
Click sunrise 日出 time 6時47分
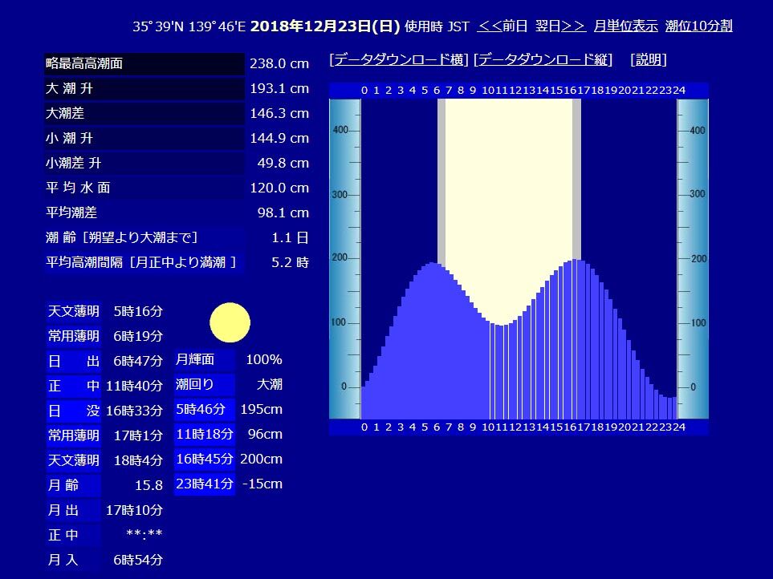coord(137,362)
